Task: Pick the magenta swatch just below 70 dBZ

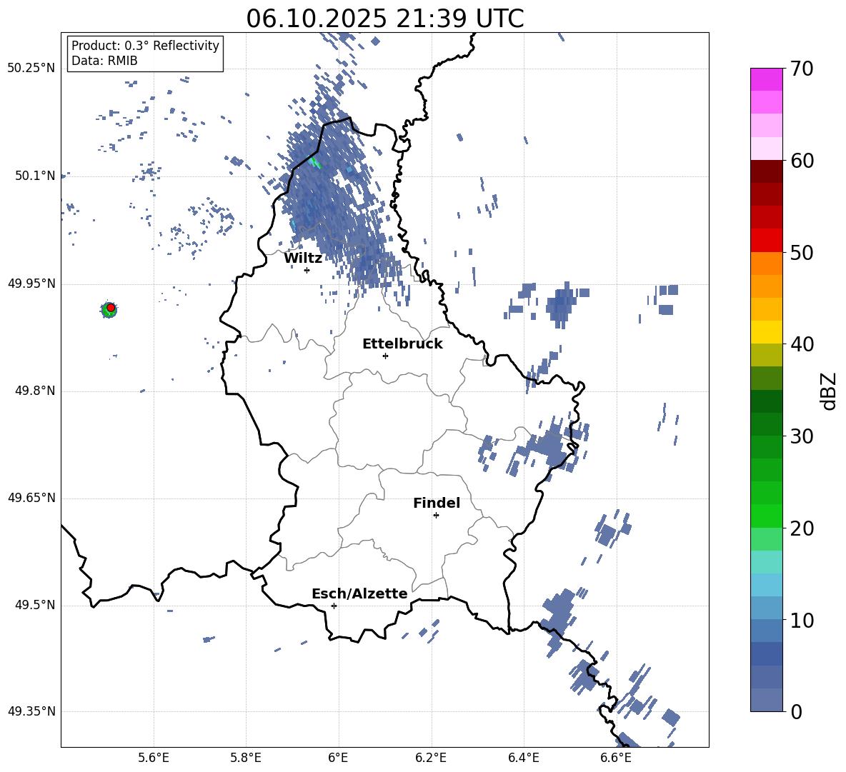Action: [x=766, y=80]
